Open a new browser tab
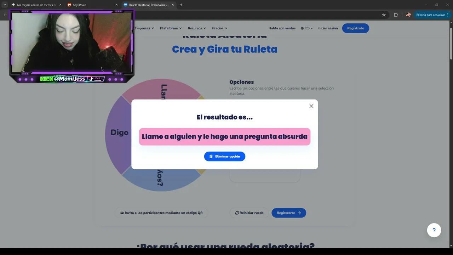453x255 pixels. [181, 5]
